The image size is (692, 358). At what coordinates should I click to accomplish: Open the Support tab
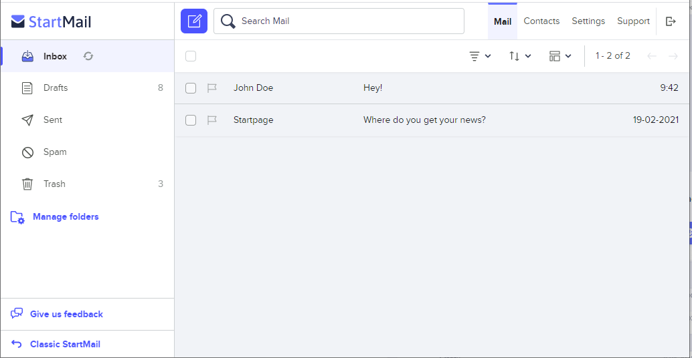pyautogui.click(x=633, y=21)
